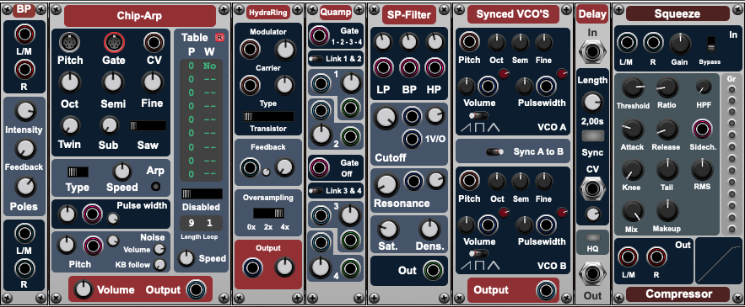Click the Out jack on SP-Filter

[x=433, y=270]
